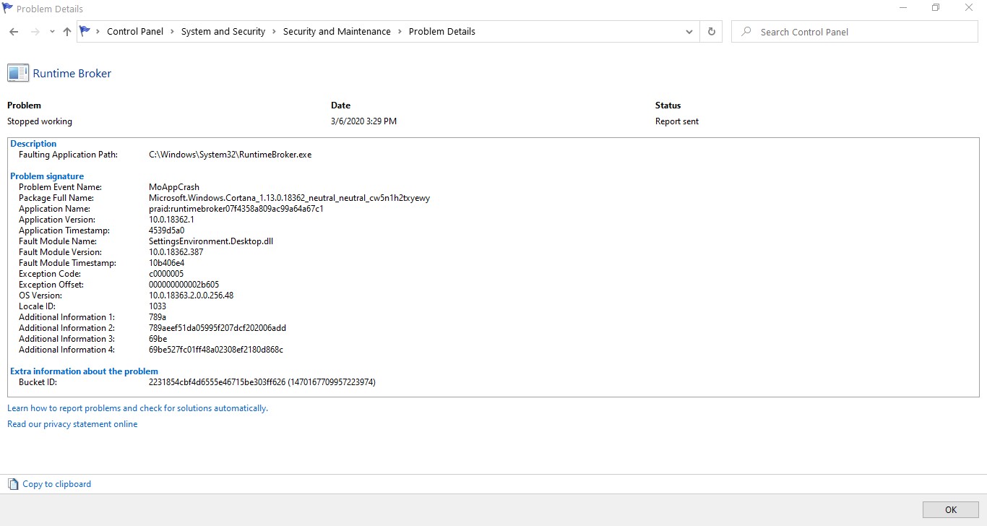This screenshot has width=987, height=526.
Task: Select Problem Details breadcrumb item
Action: pyautogui.click(x=442, y=32)
